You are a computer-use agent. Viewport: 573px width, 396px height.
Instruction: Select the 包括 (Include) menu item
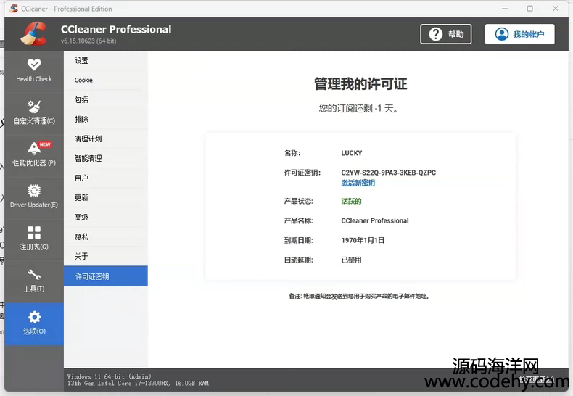pos(106,100)
